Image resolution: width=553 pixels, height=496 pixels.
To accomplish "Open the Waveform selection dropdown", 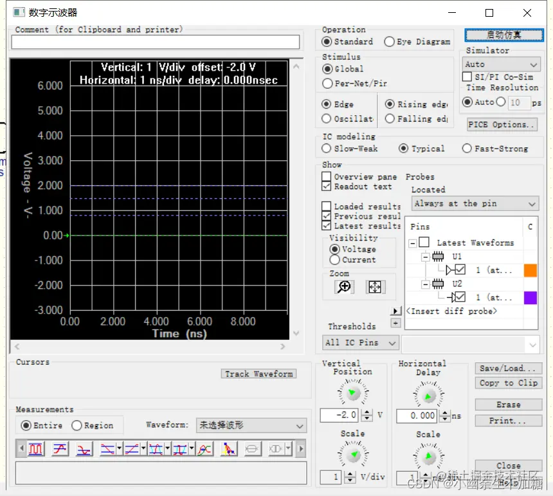I will tap(251, 425).
